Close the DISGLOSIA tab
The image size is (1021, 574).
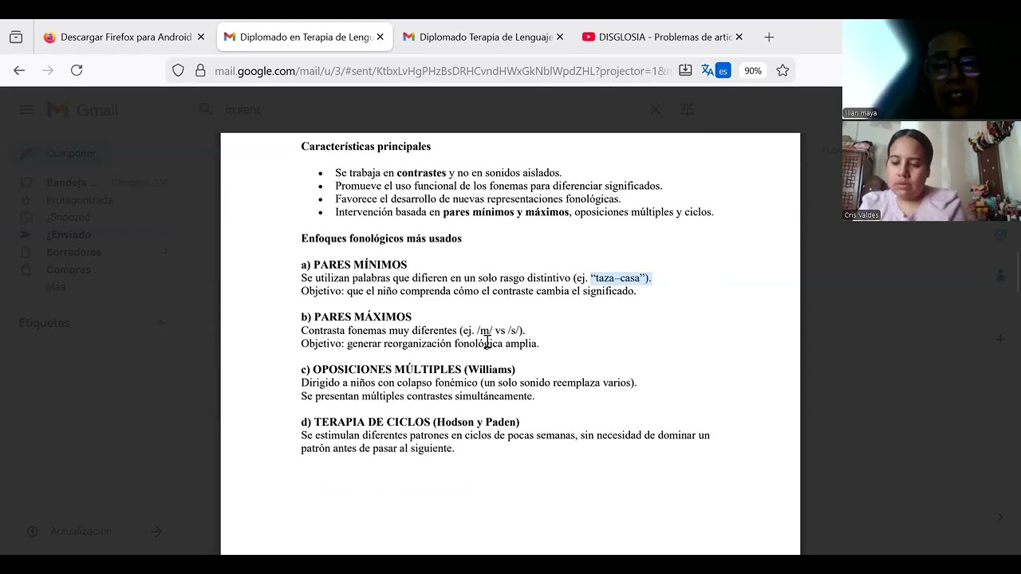coord(739,37)
